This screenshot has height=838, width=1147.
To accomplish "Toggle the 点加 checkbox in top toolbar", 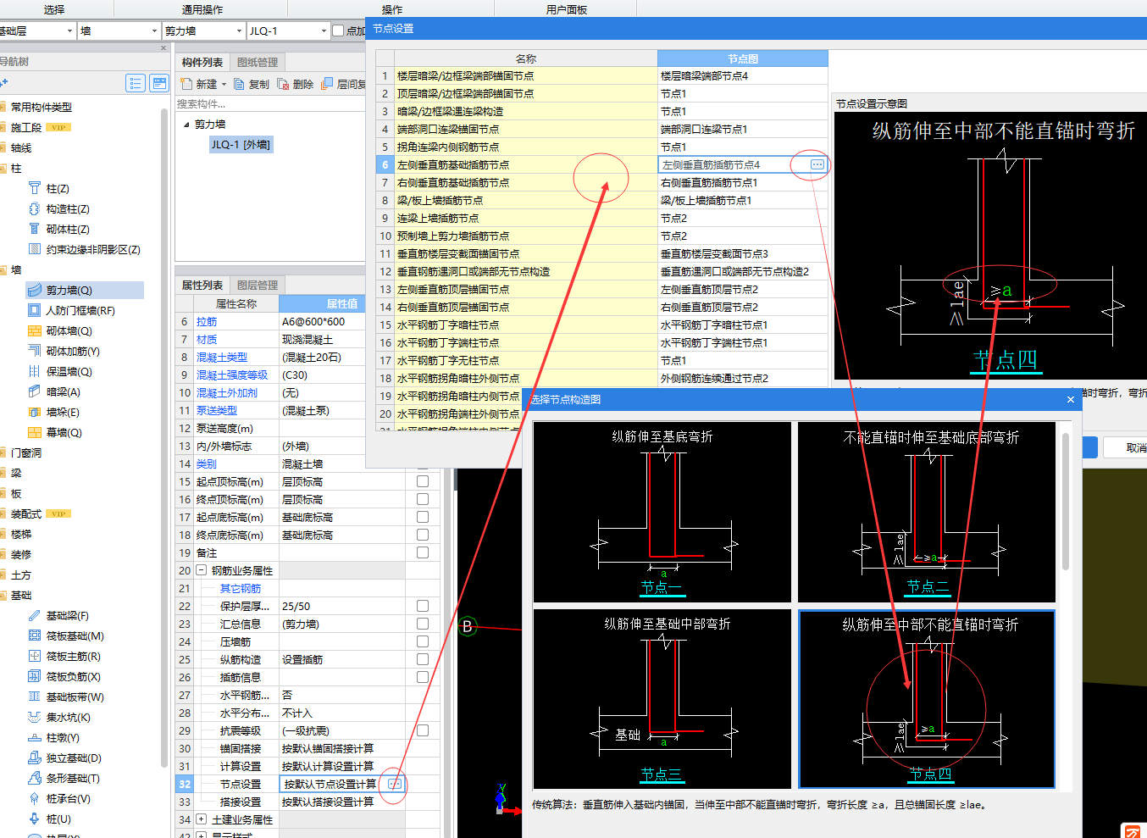I will 338,31.
